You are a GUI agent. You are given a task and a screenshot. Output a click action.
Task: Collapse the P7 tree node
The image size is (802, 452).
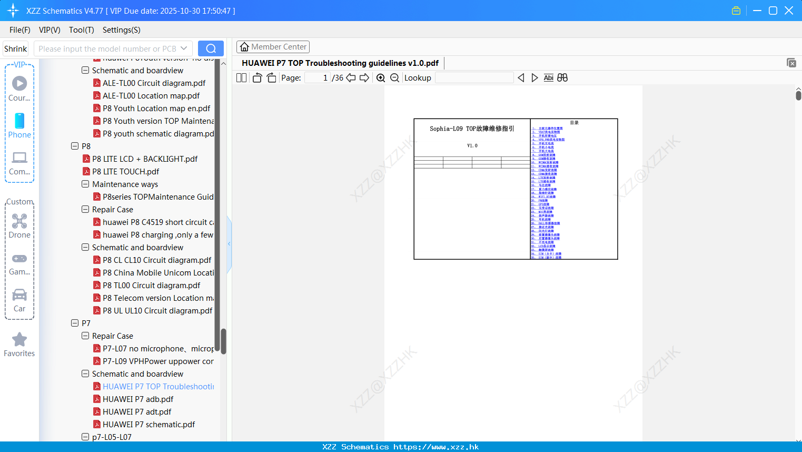tap(75, 323)
